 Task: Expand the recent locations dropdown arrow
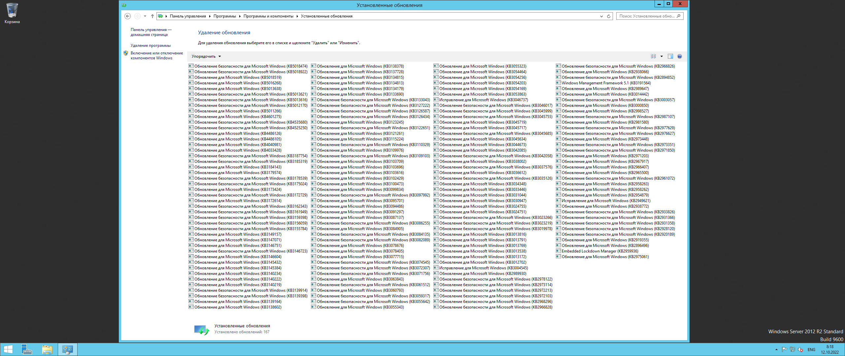pyautogui.click(x=145, y=16)
